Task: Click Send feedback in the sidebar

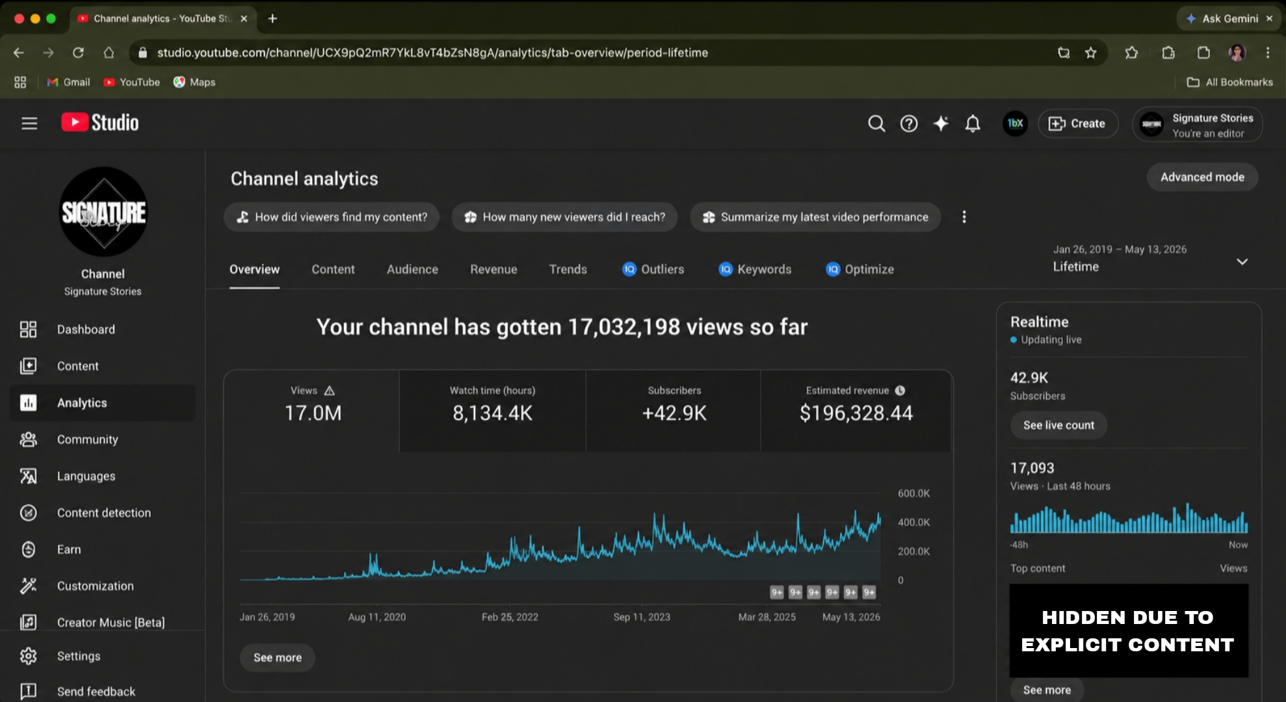Action: [x=103, y=692]
